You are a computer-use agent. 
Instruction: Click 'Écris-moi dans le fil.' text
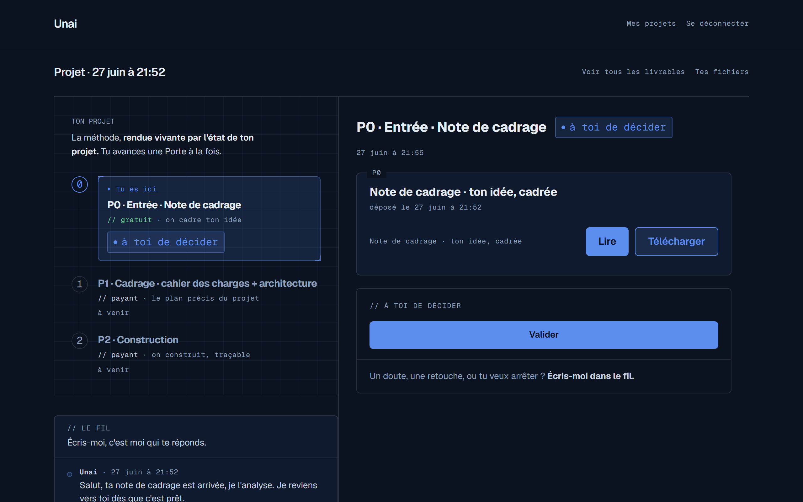[590, 376]
